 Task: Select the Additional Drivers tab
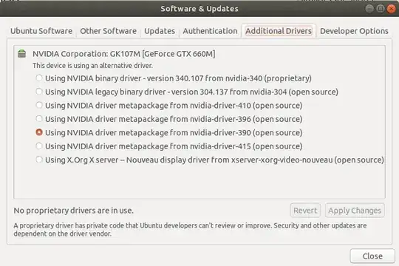[x=279, y=31]
